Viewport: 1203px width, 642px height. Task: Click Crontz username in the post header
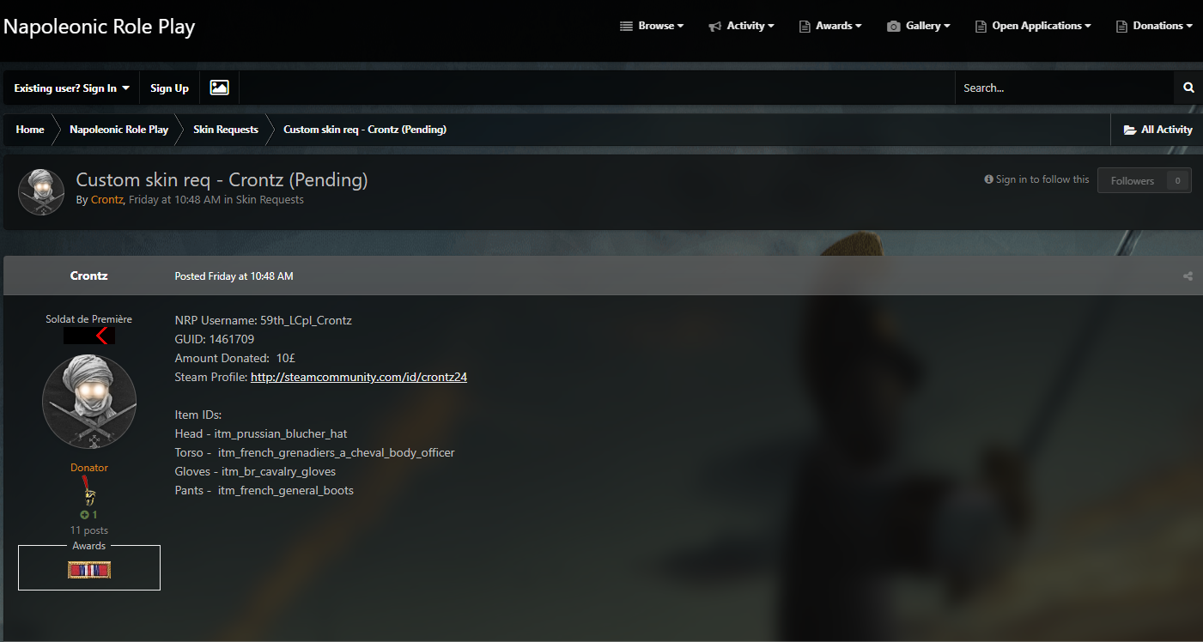pyautogui.click(x=89, y=276)
